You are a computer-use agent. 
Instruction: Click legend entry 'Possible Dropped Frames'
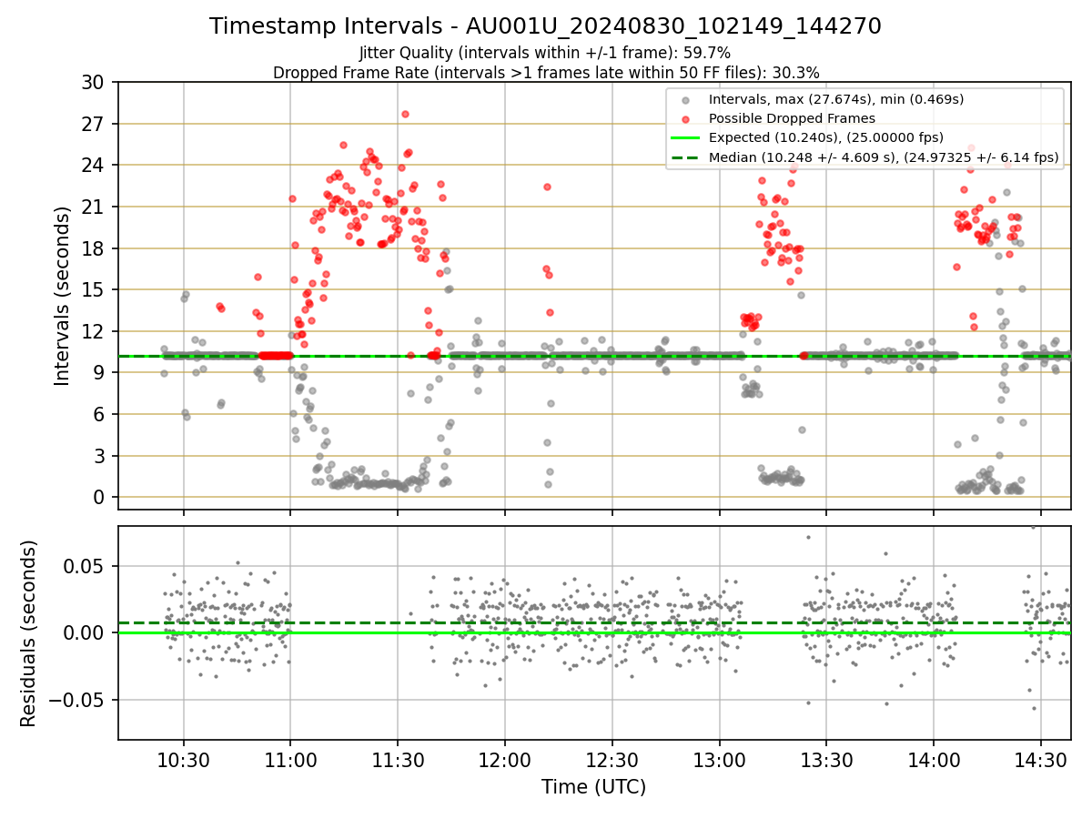[792, 118]
